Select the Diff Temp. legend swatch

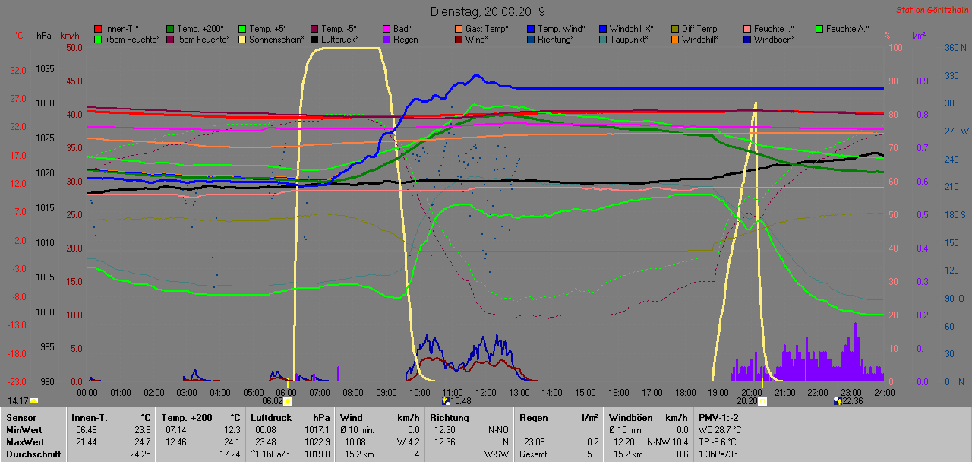675,29
